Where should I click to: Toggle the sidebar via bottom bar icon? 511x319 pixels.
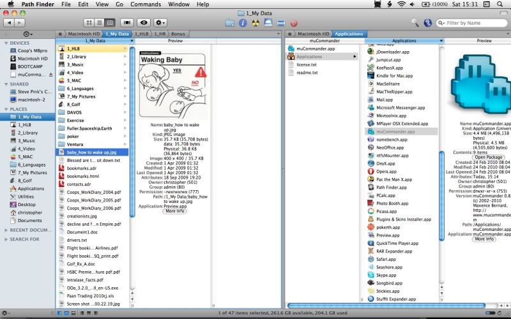point(59,313)
